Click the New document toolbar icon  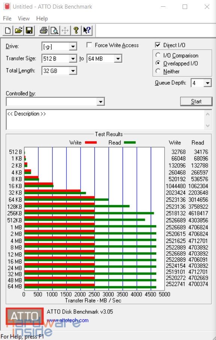coord(7,30)
